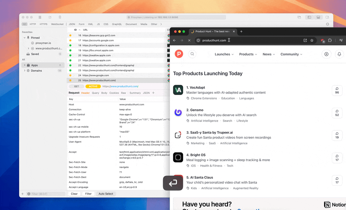Open the VocAdapt product
Screen dimensions: 346x210
pos(196,88)
